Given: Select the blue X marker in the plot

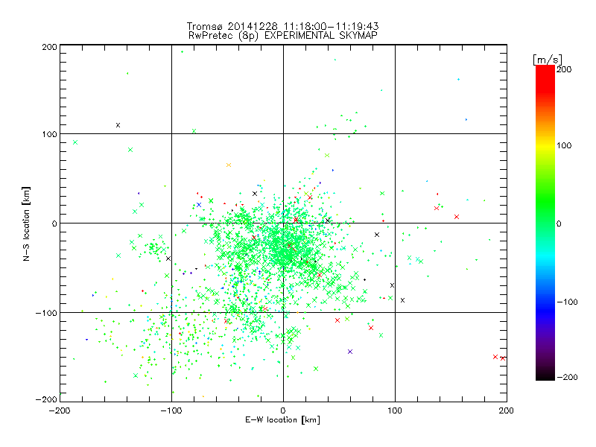Looking at the screenshot, I should pos(198,205).
